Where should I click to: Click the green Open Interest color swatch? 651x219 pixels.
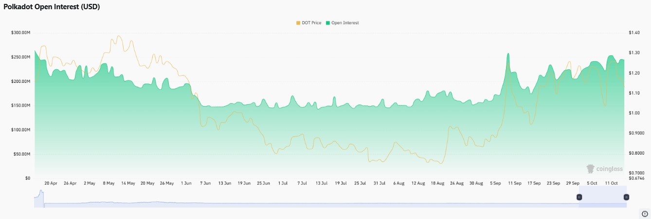(328, 23)
